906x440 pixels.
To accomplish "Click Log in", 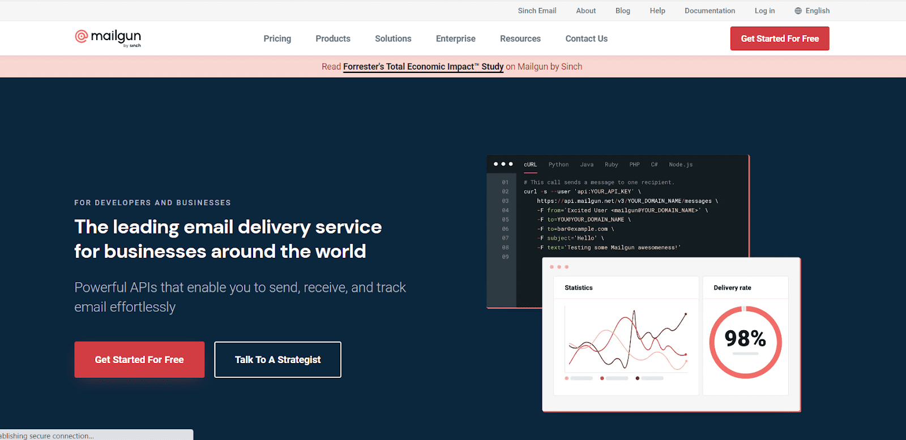I will (764, 11).
